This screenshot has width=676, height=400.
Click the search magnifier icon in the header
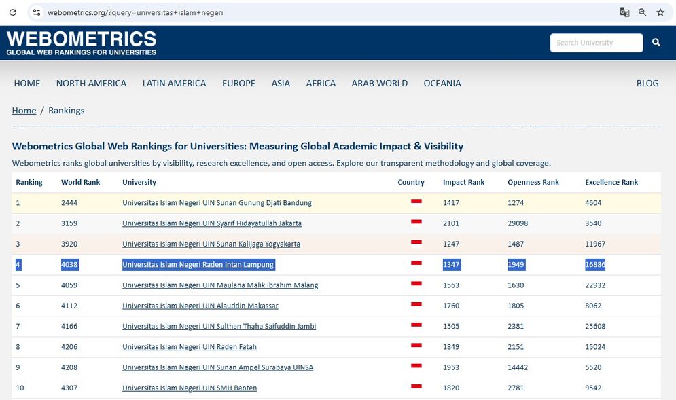tap(656, 42)
